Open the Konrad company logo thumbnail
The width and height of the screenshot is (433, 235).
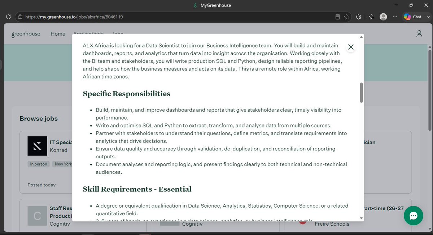point(37,146)
